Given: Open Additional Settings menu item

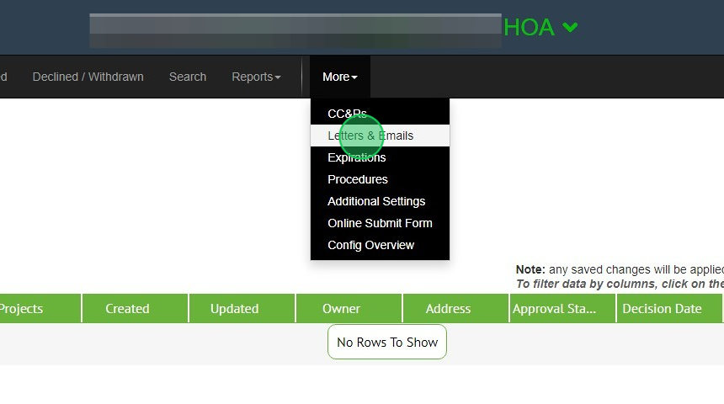Looking at the screenshot, I should pos(380,201).
